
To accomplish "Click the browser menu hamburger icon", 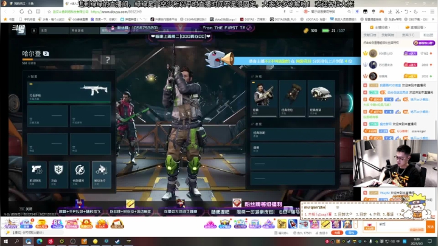I will point(432,12).
